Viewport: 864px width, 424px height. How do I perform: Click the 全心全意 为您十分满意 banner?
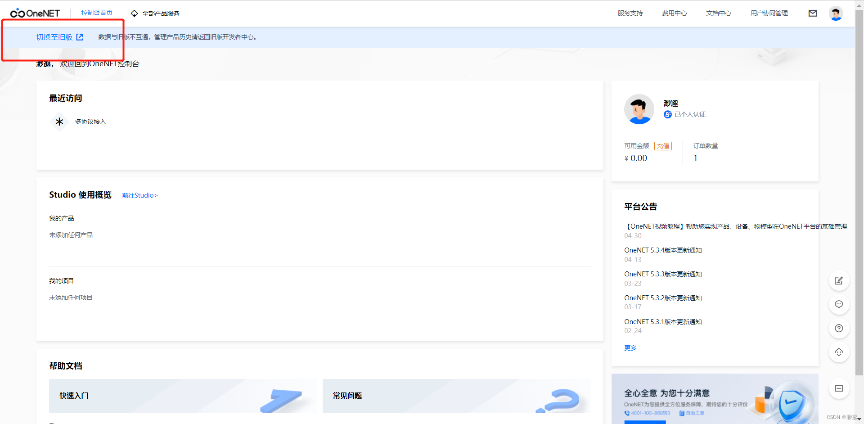pos(715,399)
